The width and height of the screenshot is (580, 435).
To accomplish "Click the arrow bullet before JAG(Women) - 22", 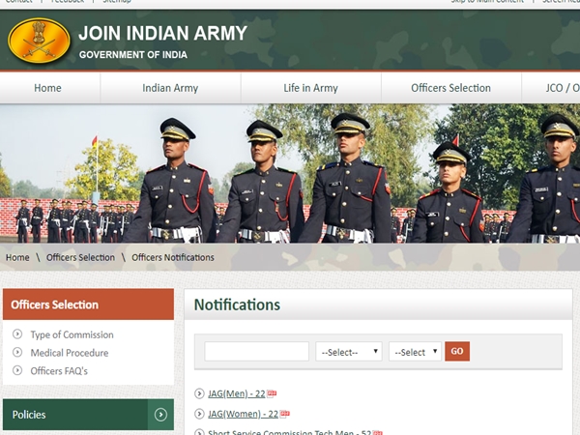I will point(200,414).
